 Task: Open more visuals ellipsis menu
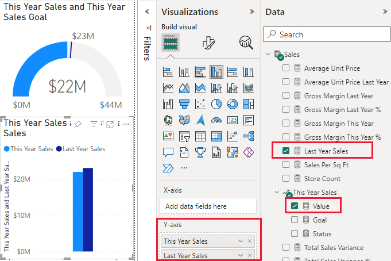click(x=184, y=168)
